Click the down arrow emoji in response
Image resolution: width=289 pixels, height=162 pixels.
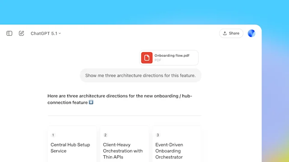coord(91,102)
